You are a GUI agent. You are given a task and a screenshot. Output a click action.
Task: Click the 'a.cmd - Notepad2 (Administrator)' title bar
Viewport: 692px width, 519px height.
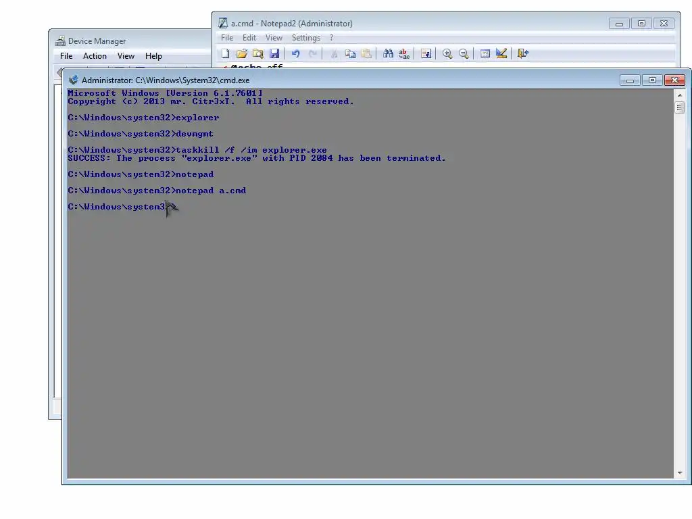(291, 24)
